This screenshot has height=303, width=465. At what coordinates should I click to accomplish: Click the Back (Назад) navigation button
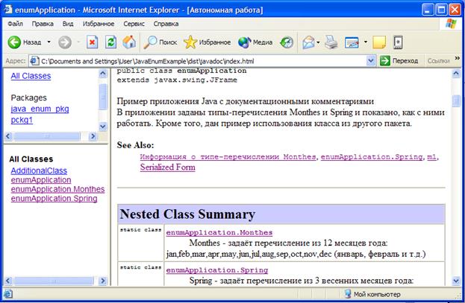tap(24, 42)
